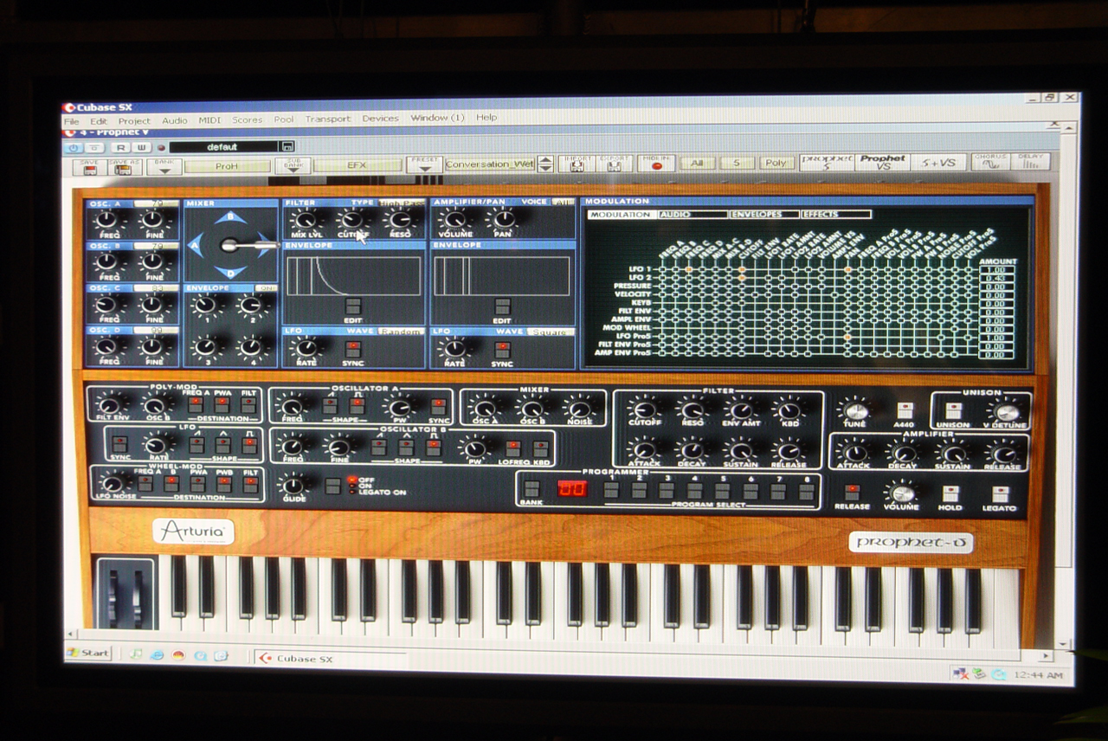Click the filter Cutoff knob in lower panel
The image size is (1108, 741).
pos(643,410)
